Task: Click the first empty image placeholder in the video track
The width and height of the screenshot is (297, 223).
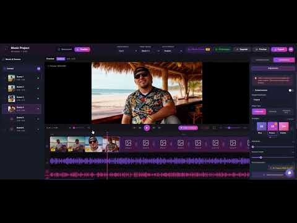Action: [128, 143]
